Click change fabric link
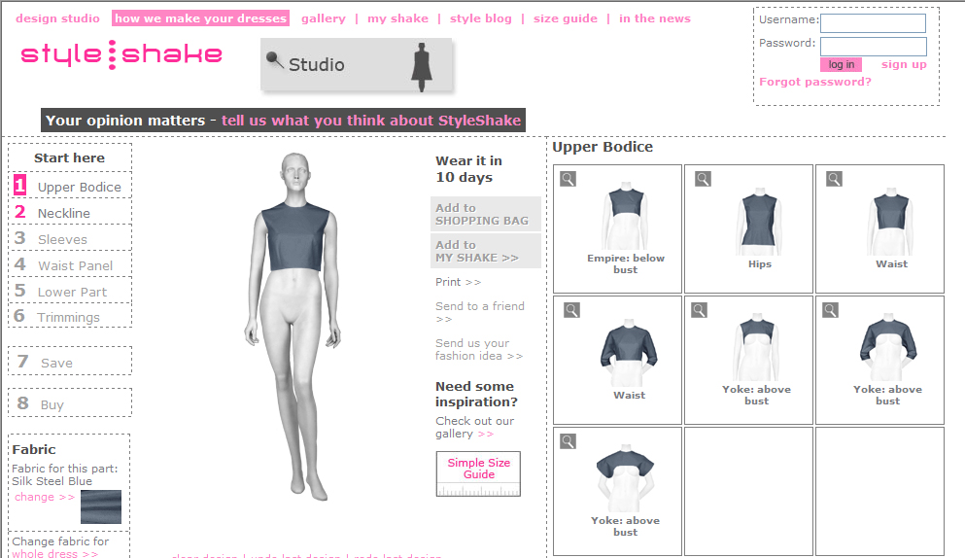965x558 pixels. tap(45, 497)
